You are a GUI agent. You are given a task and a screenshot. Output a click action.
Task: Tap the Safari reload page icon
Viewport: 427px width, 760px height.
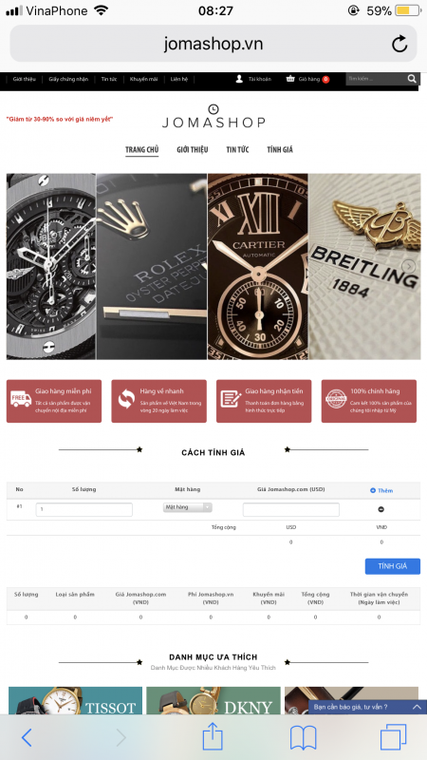click(x=399, y=44)
